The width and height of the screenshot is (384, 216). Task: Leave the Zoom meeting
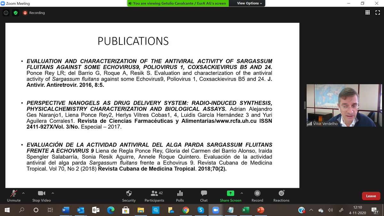371,196
